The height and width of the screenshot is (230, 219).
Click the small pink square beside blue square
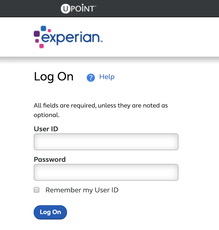pos(49,31)
